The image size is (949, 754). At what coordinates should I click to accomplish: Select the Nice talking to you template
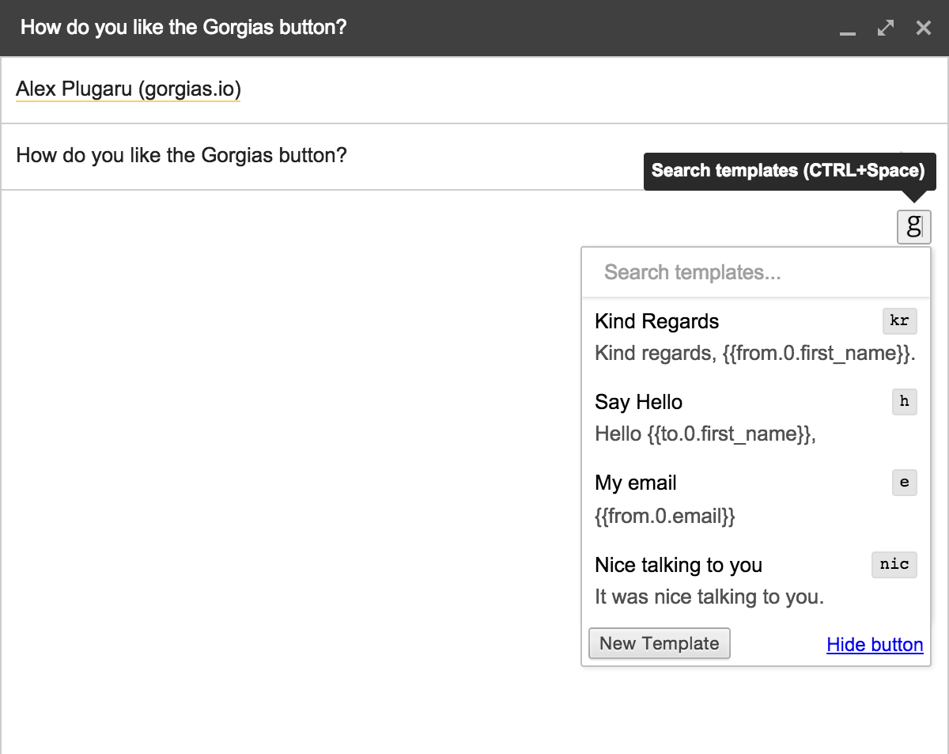[x=756, y=582]
